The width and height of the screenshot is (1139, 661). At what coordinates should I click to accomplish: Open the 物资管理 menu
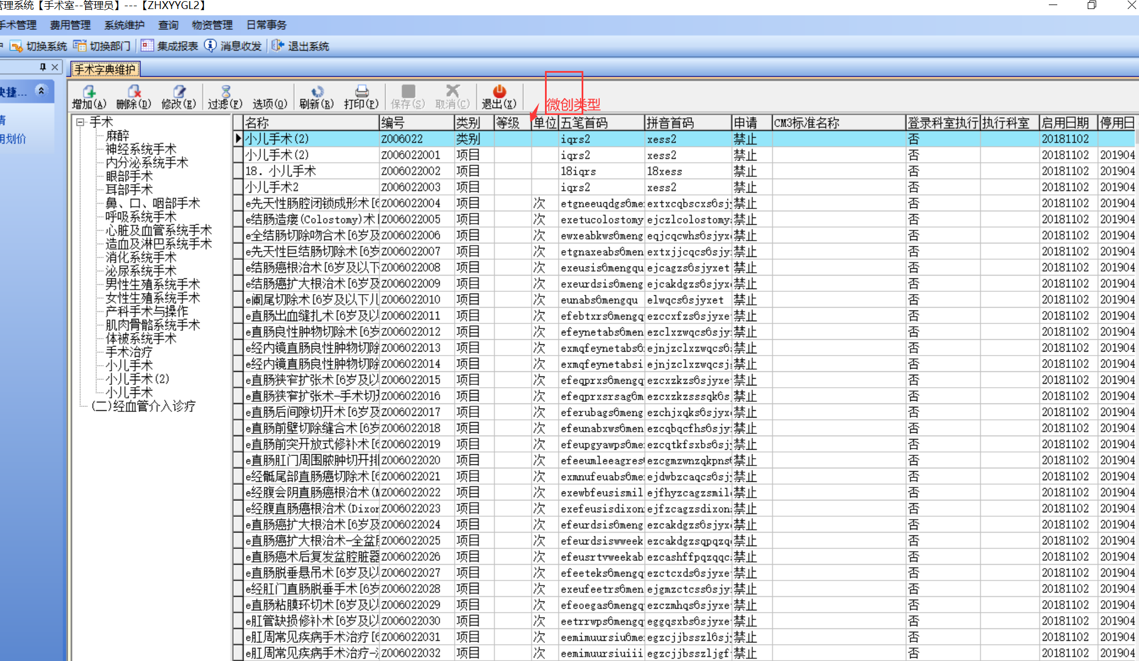click(212, 25)
